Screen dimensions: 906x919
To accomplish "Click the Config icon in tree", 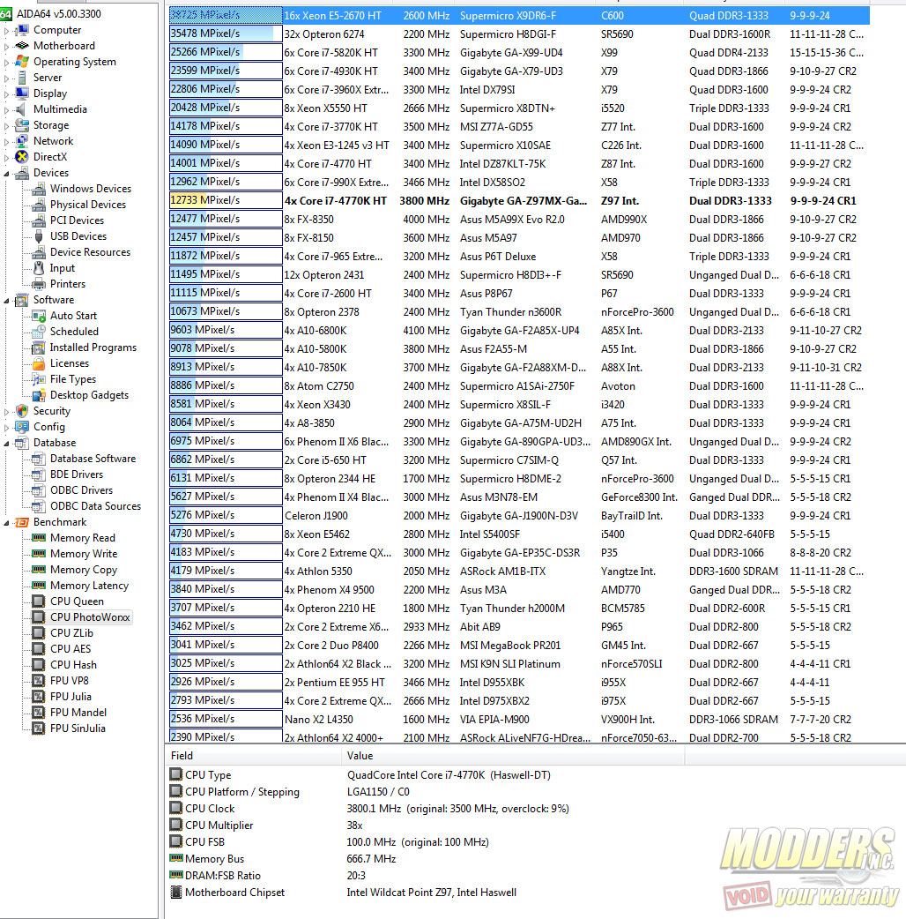I will pyautogui.click(x=22, y=427).
